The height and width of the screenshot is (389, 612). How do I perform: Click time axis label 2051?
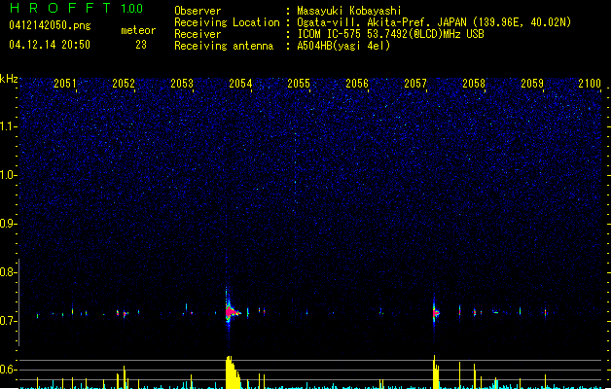[65, 84]
